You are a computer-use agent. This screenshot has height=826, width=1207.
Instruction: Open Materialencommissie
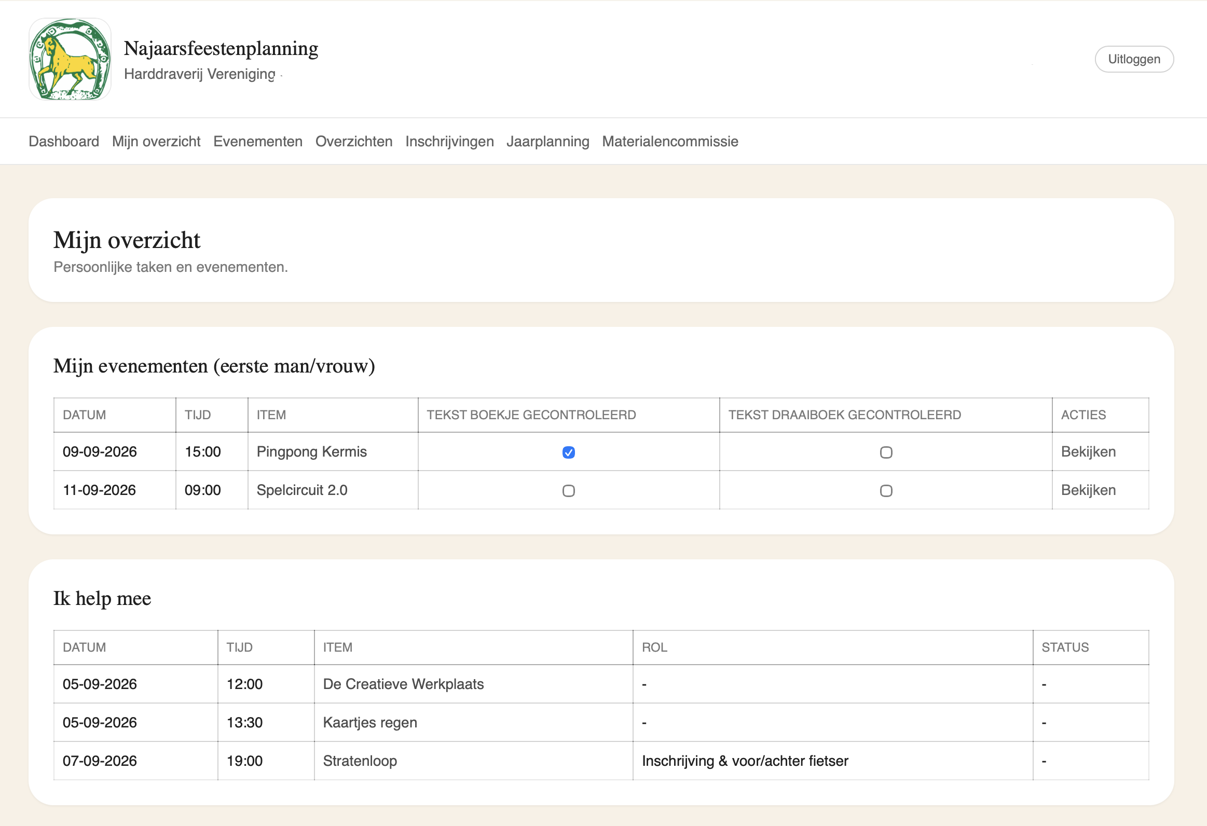pyautogui.click(x=670, y=141)
